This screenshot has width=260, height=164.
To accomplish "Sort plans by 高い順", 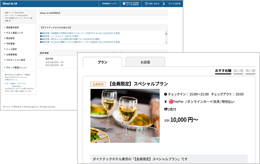I will [x=250, y=71].
